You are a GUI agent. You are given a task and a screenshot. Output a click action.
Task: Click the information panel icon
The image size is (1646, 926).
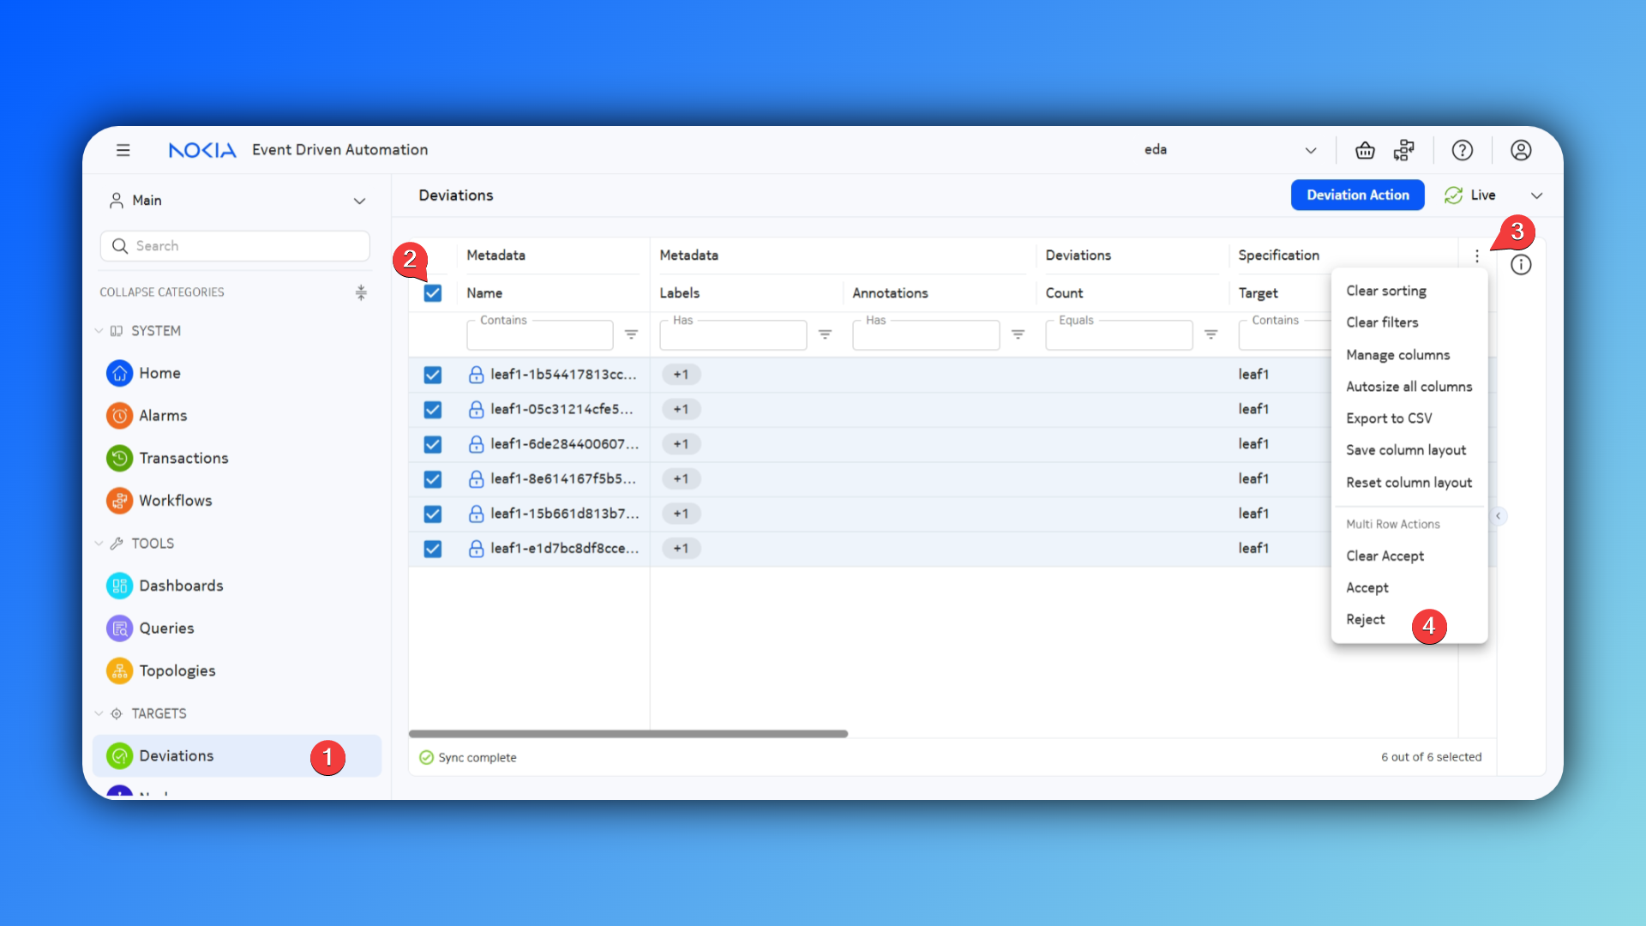click(x=1521, y=265)
